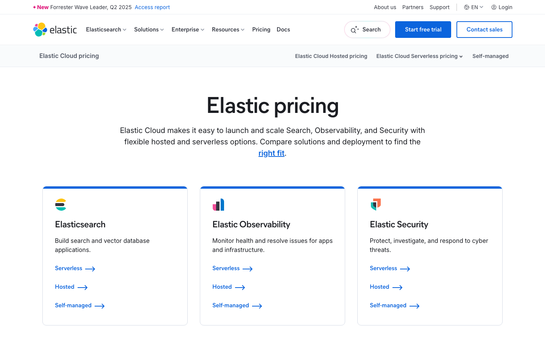Click the user icon beside Login
The height and width of the screenshot is (341, 545).
point(494,7)
